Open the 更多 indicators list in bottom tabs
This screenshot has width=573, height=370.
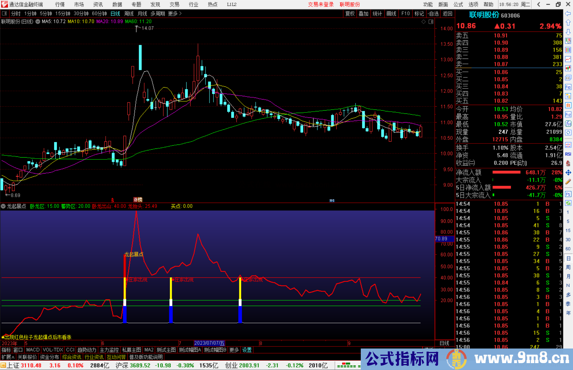tap(234, 350)
